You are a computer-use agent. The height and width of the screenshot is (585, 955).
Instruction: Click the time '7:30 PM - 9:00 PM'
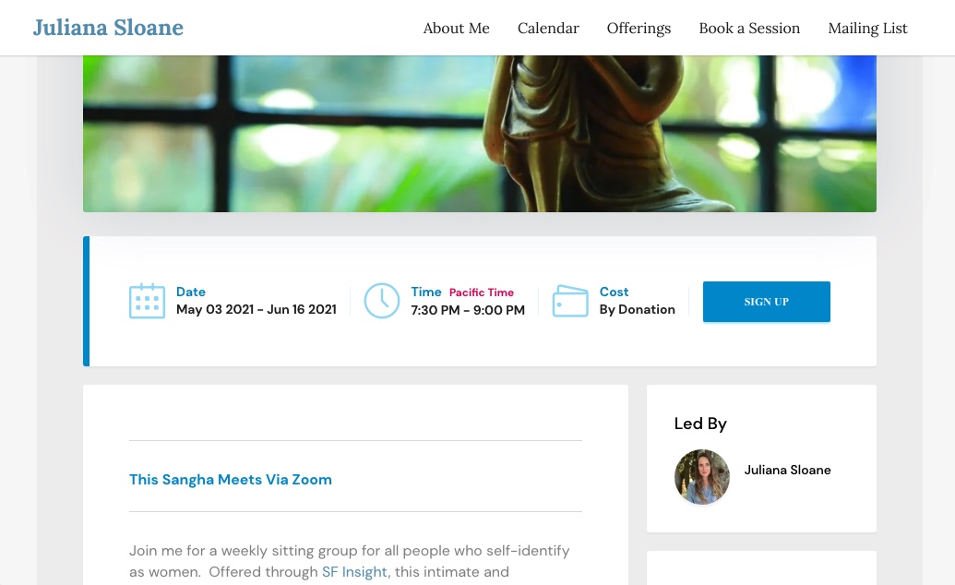tap(468, 310)
